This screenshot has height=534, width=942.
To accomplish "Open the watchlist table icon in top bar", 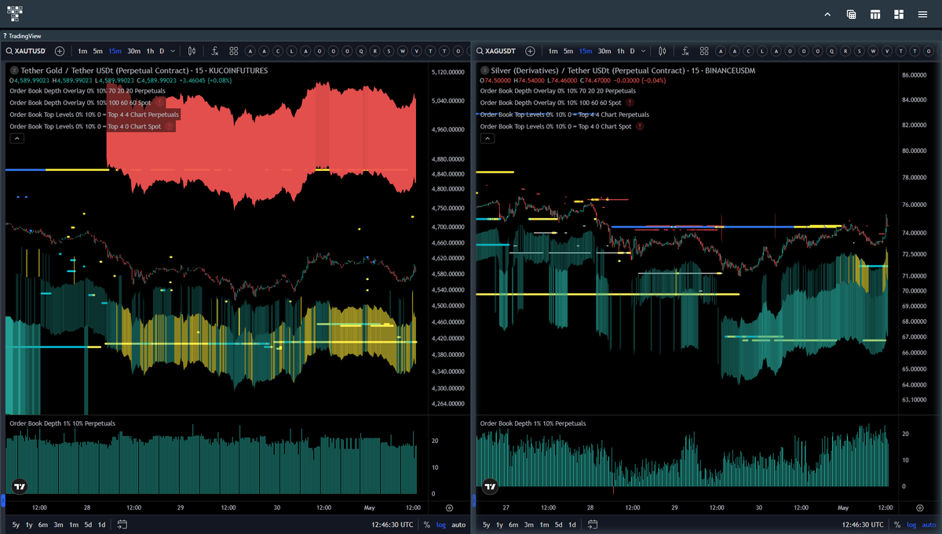I will click(x=852, y=14).
